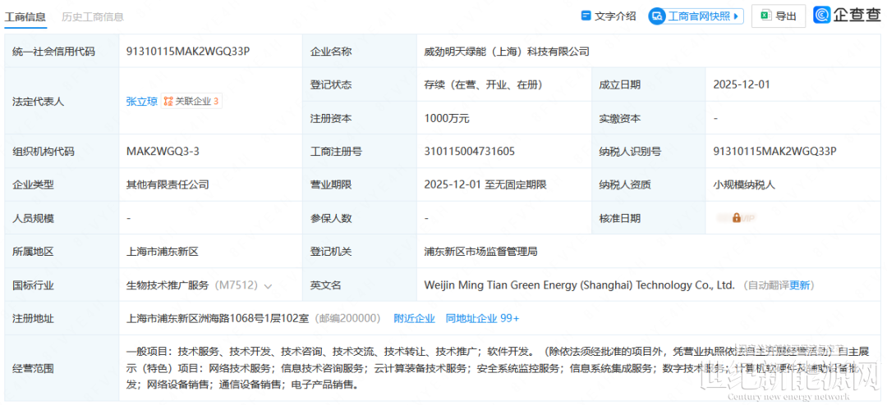Click the 文字介绍 text label
This screenshot has width=887, height=405.
tap(615, 16)
